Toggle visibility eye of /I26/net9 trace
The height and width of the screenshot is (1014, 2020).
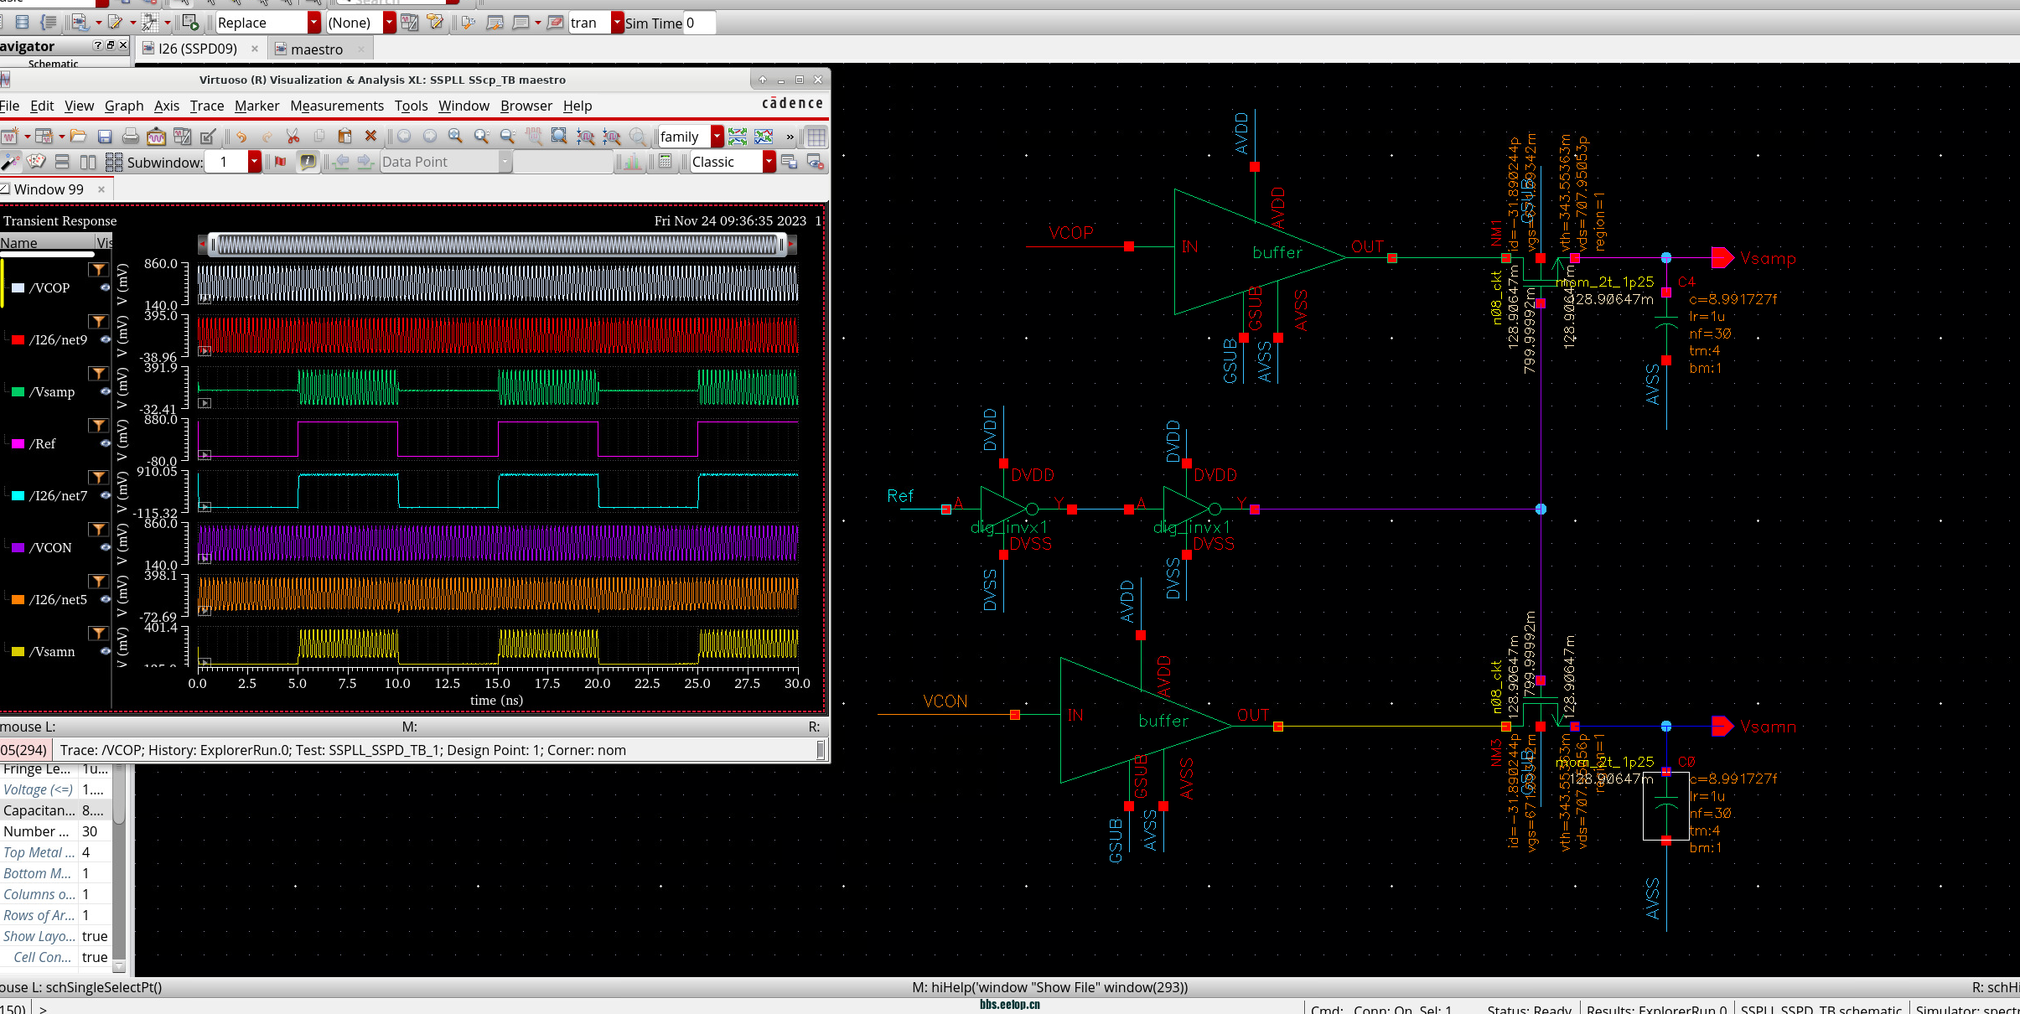tap(106, 339)
